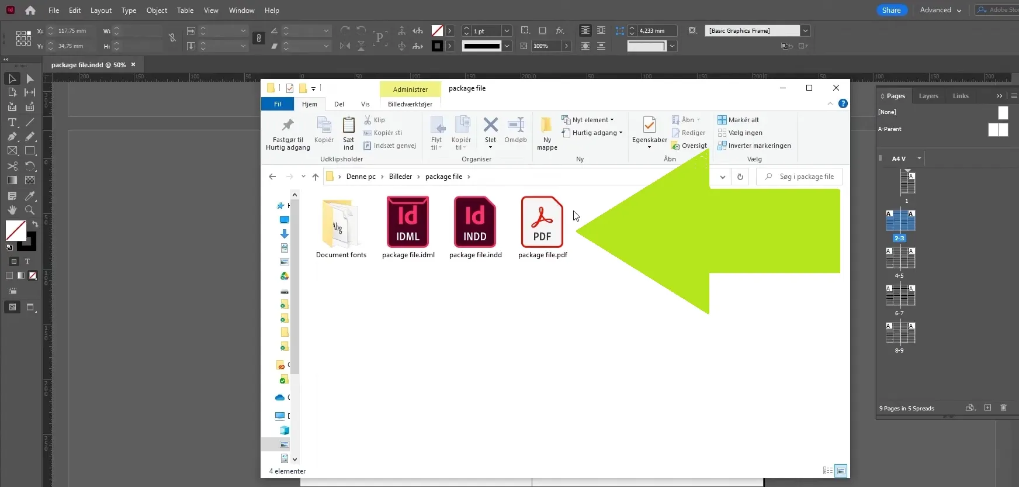This screenshot has width=1019, height=487.
Task: Click Sæt ind paste icon
Action: 348,125
